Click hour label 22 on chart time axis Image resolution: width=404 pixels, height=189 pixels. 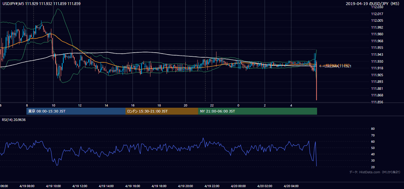click(x=212, y=106)
